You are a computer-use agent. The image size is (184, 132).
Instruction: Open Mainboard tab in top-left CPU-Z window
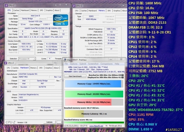(25, 10)
